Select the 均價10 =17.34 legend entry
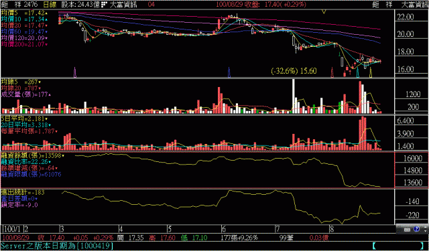 (x=24, y=19)
